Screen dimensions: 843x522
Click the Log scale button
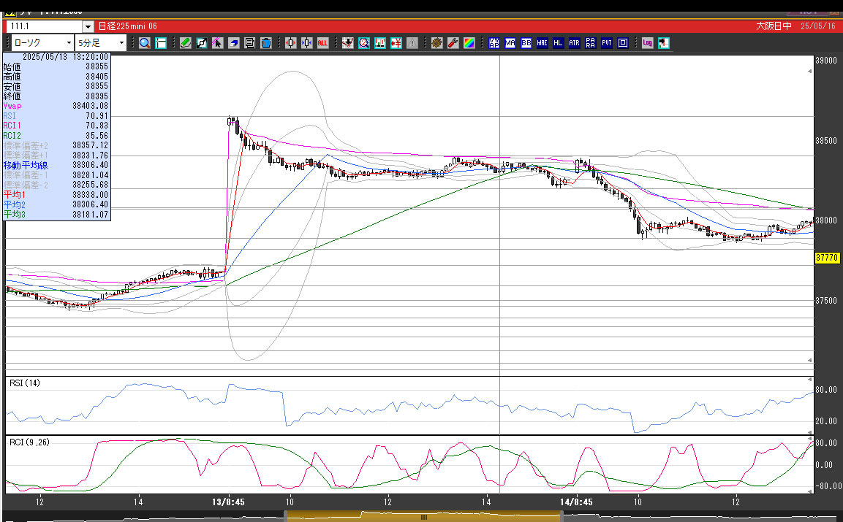647,43
